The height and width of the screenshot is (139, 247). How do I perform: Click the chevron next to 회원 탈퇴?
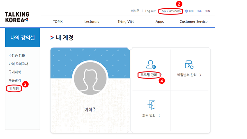pos(159,116)
